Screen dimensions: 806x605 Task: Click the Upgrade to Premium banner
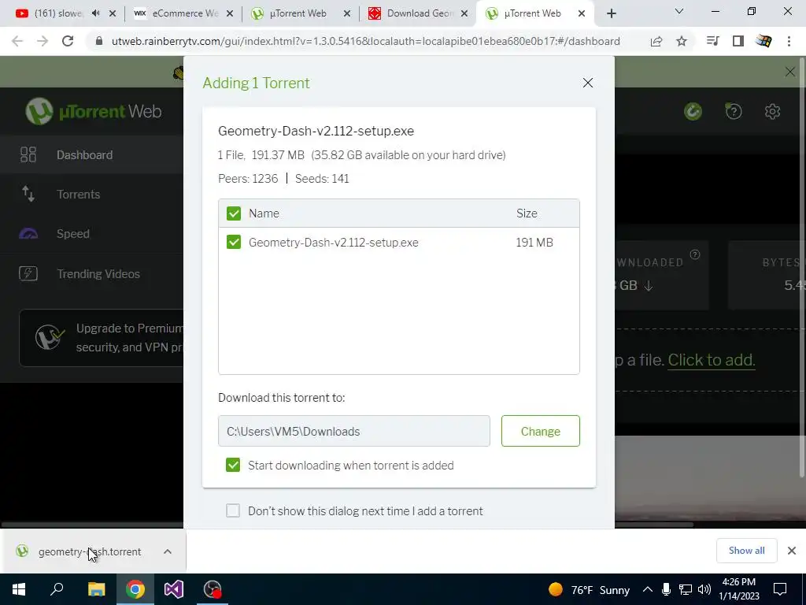pyautogui.click(x=102, y=337)
